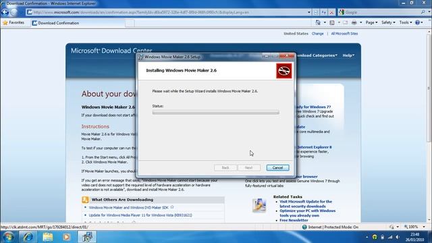Click the Internet Explorer back arrow button
The height and width of the screenshot is (243, 432).
point(5,12)
